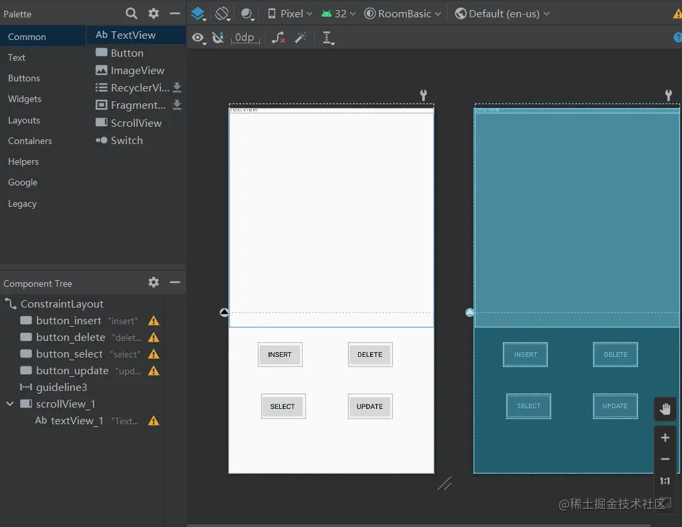The height and width of the screenshot is (527, 682).
Task: Open the Select Design Surface layers menu
Action: click(x=198, y=13)
